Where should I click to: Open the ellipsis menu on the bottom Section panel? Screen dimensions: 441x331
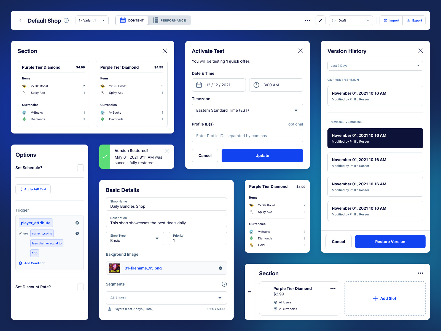point(421,273)
